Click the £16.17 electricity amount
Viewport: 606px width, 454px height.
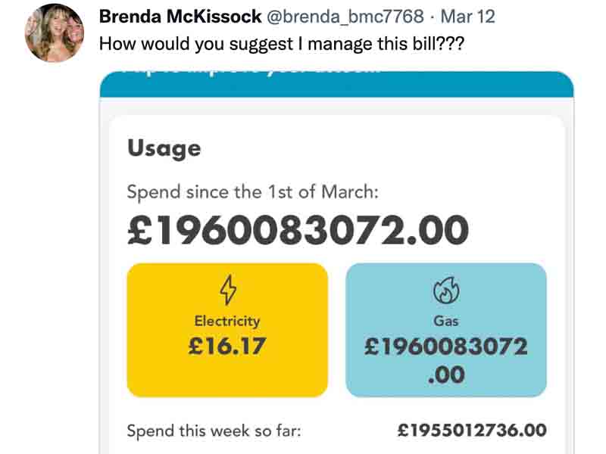point(227,346)
